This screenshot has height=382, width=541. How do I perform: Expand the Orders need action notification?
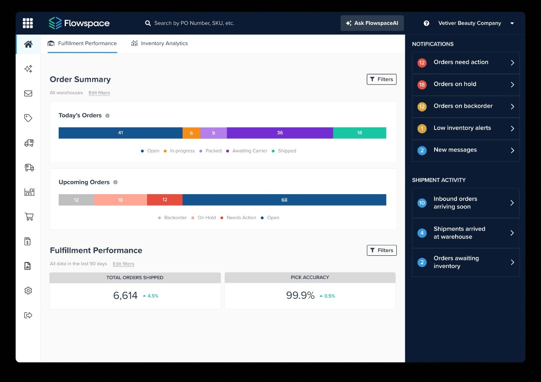(x=465, y=62)
